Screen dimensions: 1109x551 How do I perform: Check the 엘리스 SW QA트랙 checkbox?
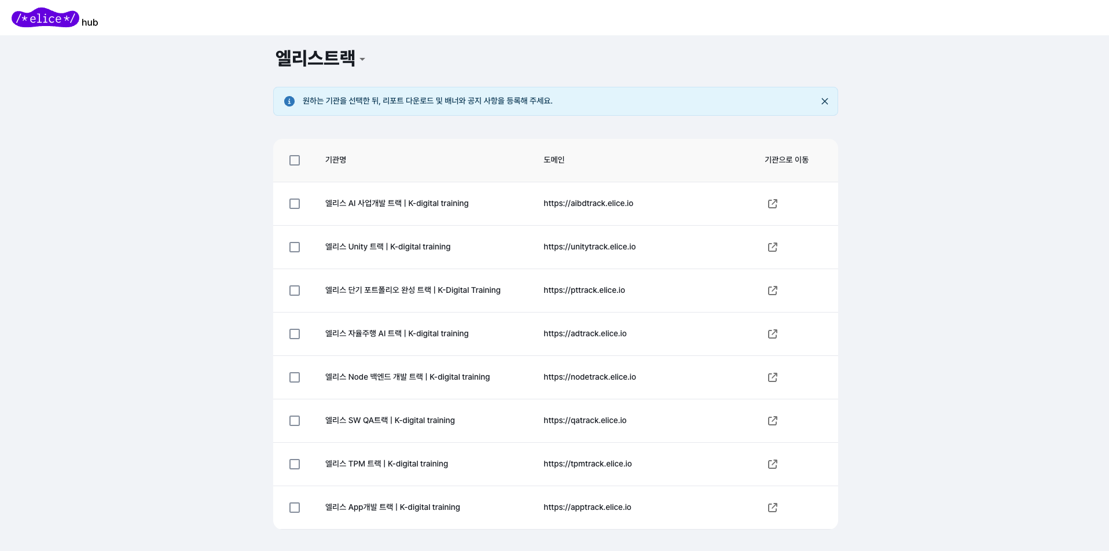(x=295, y=421)
